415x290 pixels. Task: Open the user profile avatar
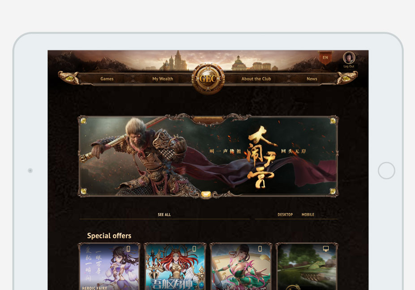coord(349,58)
